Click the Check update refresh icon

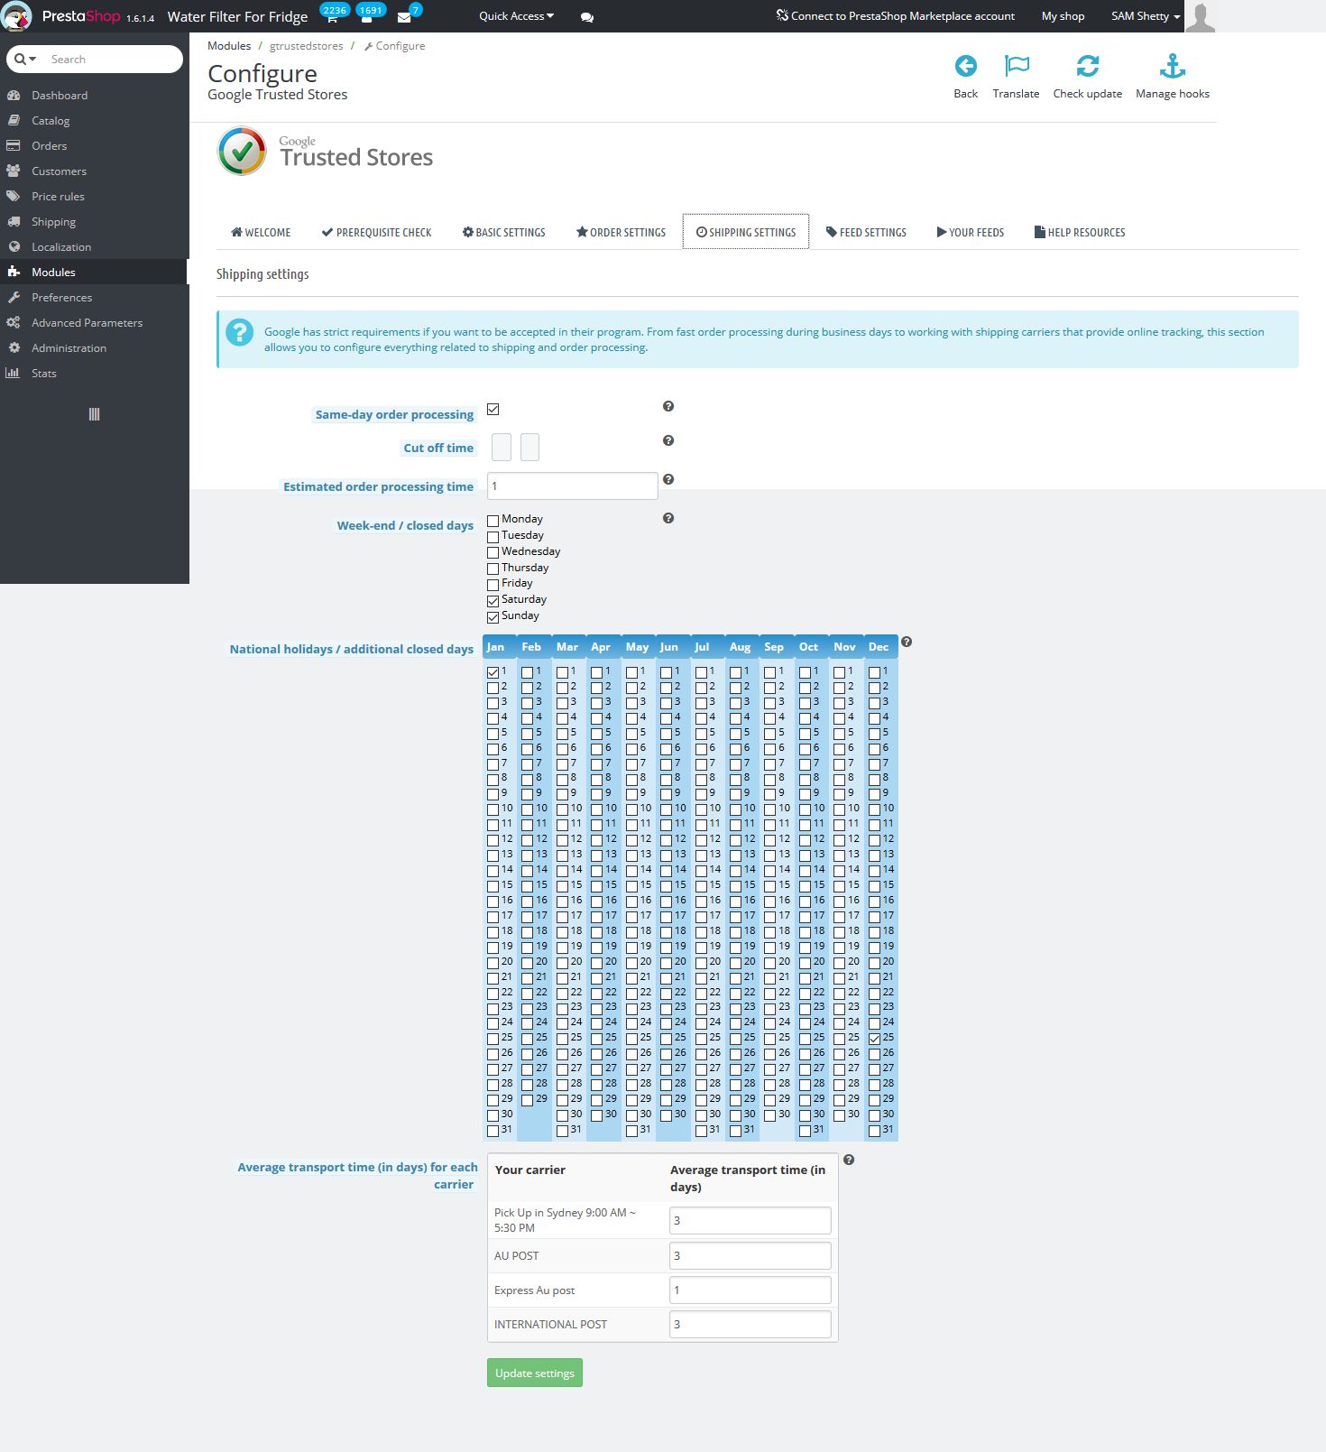pos(1087,66)
